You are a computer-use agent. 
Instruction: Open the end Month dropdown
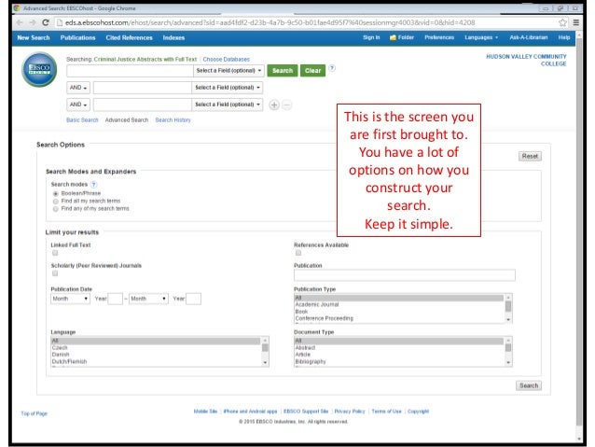coord(149,299)
